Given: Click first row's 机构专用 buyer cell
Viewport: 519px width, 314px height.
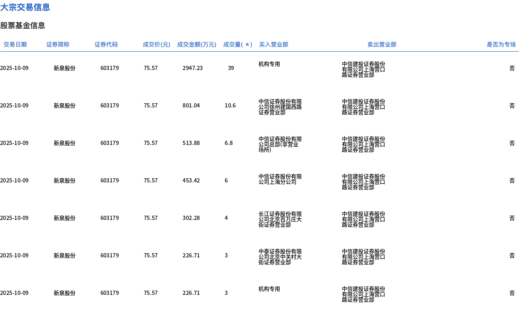Looking at the screenshot, I should (269, 64).
